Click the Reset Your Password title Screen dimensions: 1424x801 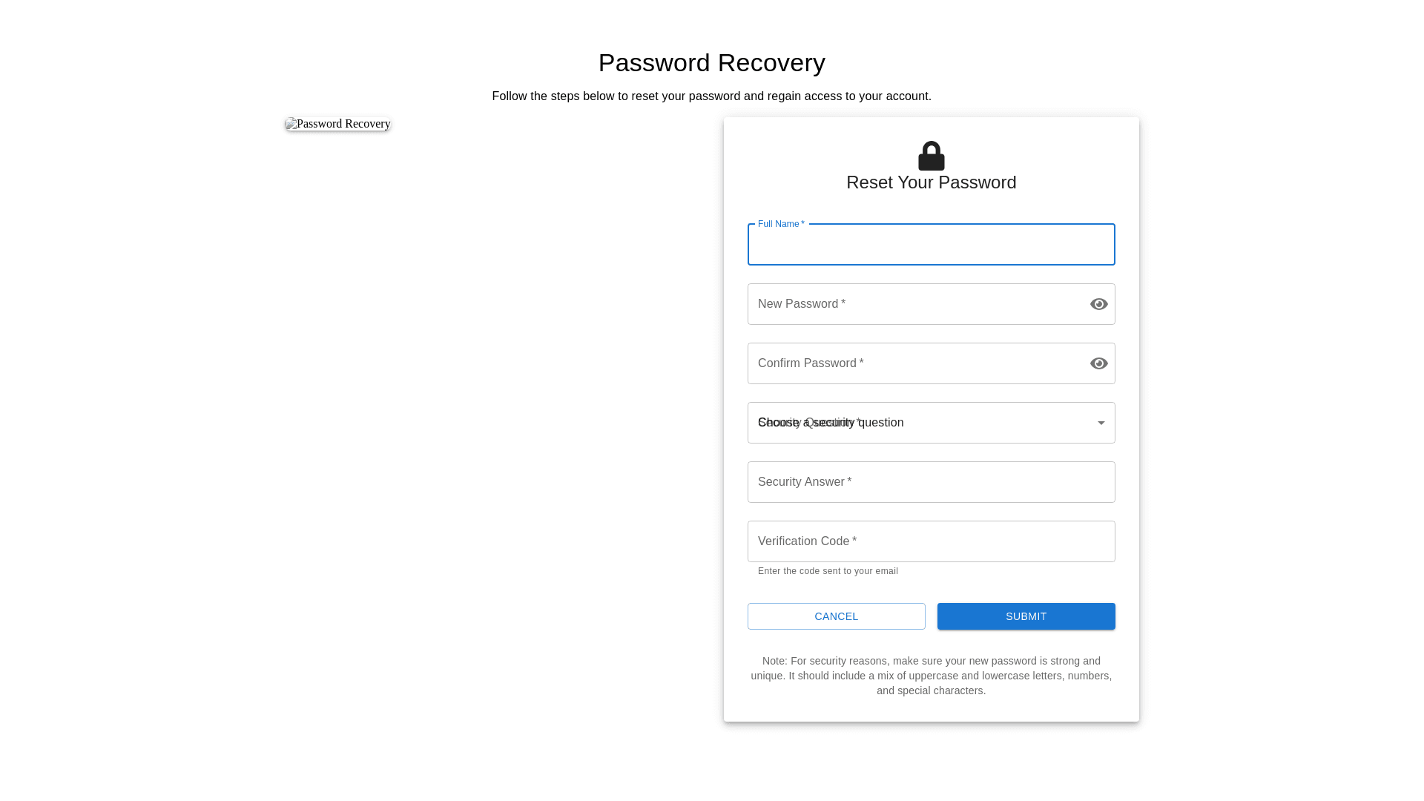pos(931,182)
